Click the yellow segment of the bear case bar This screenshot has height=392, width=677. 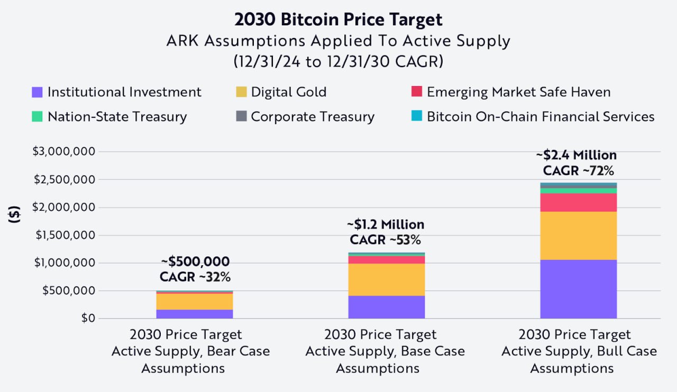(195, 301)
